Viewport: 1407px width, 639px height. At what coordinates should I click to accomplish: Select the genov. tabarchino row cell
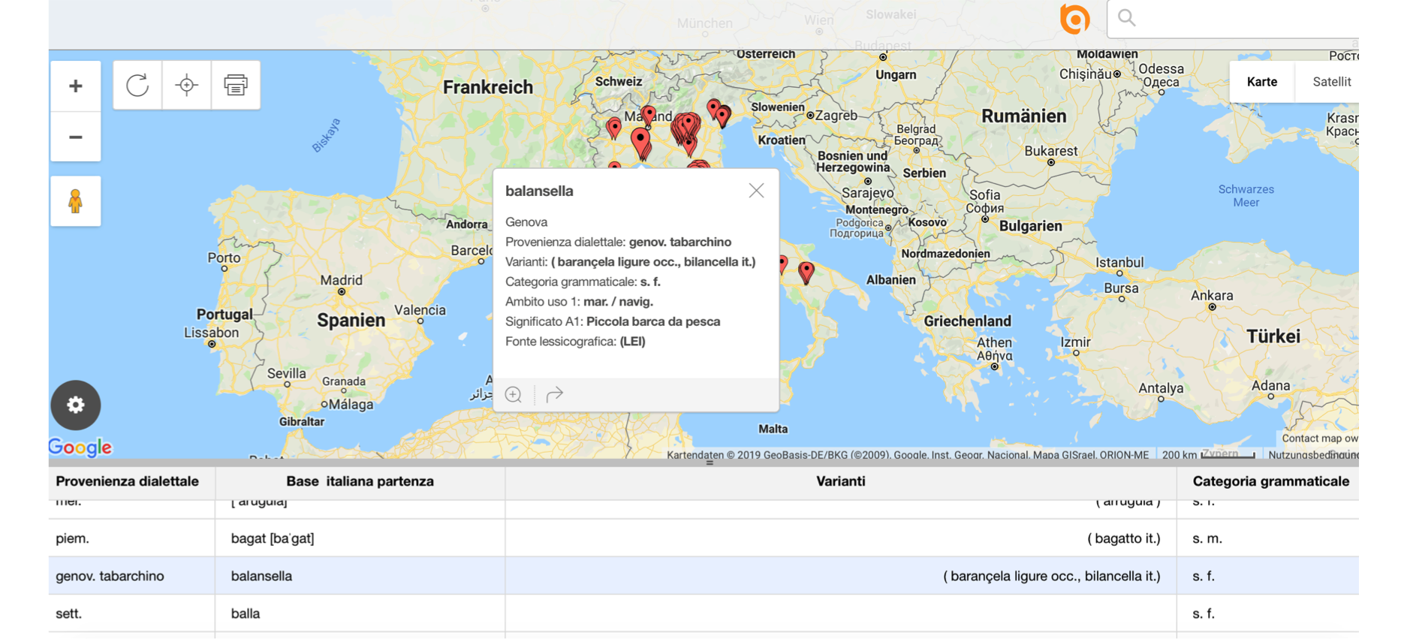[x=132, y=576]
